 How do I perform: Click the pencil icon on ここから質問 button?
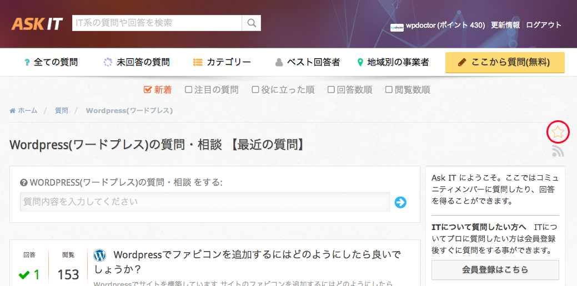click(462, 63)
